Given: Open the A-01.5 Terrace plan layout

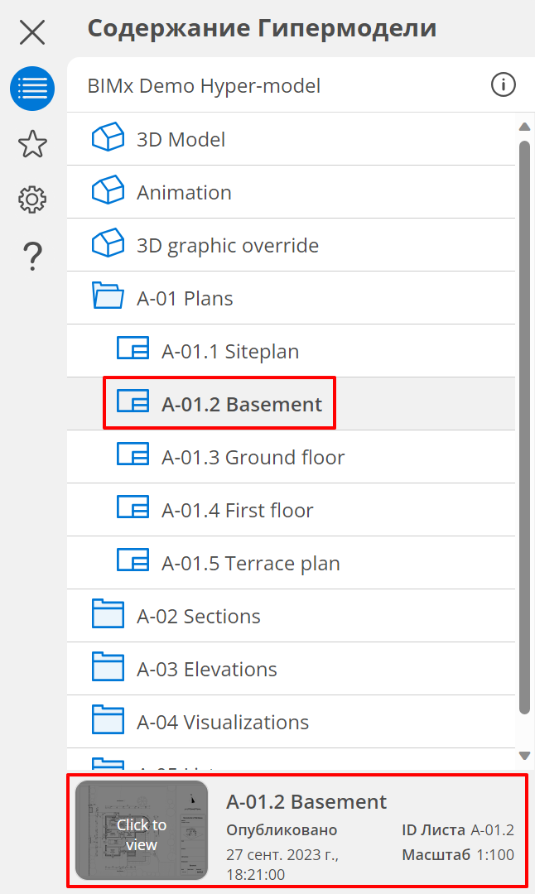Looking at the screenshot, I should point(250,564).
